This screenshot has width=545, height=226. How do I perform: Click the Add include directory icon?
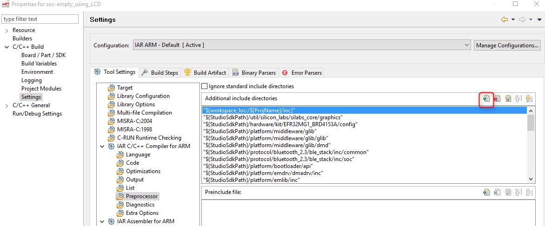(486, 98)
